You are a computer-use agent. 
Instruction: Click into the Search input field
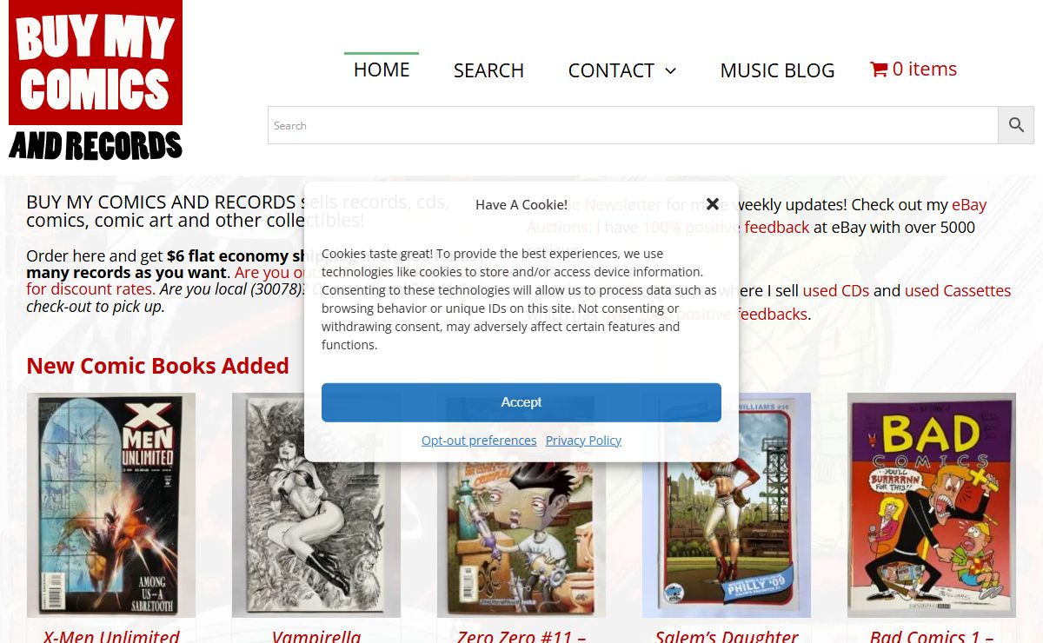click(633, 125)
